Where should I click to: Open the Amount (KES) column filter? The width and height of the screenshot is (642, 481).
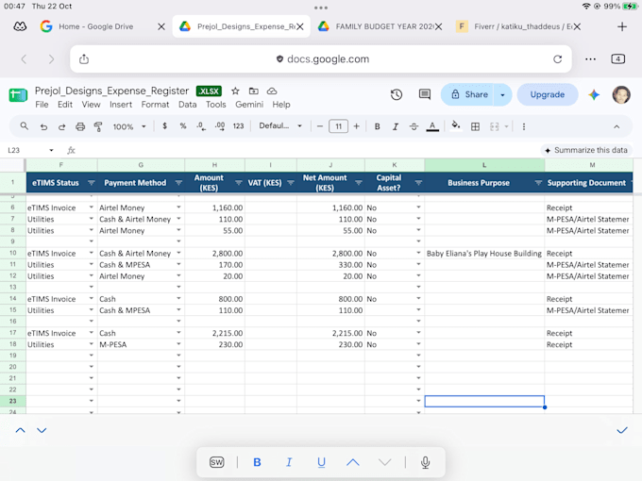tap(239, 183)
